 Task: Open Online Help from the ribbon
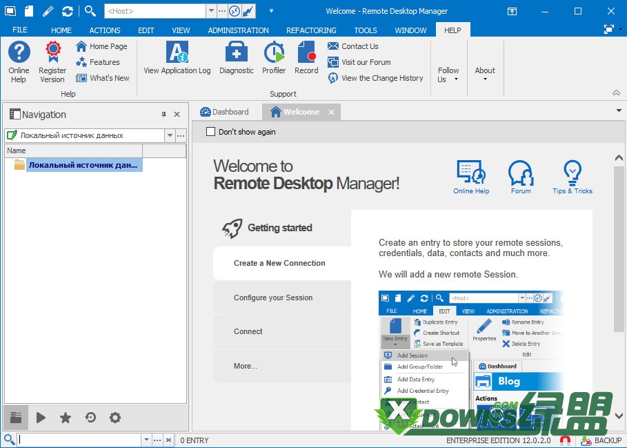point(19,62)
